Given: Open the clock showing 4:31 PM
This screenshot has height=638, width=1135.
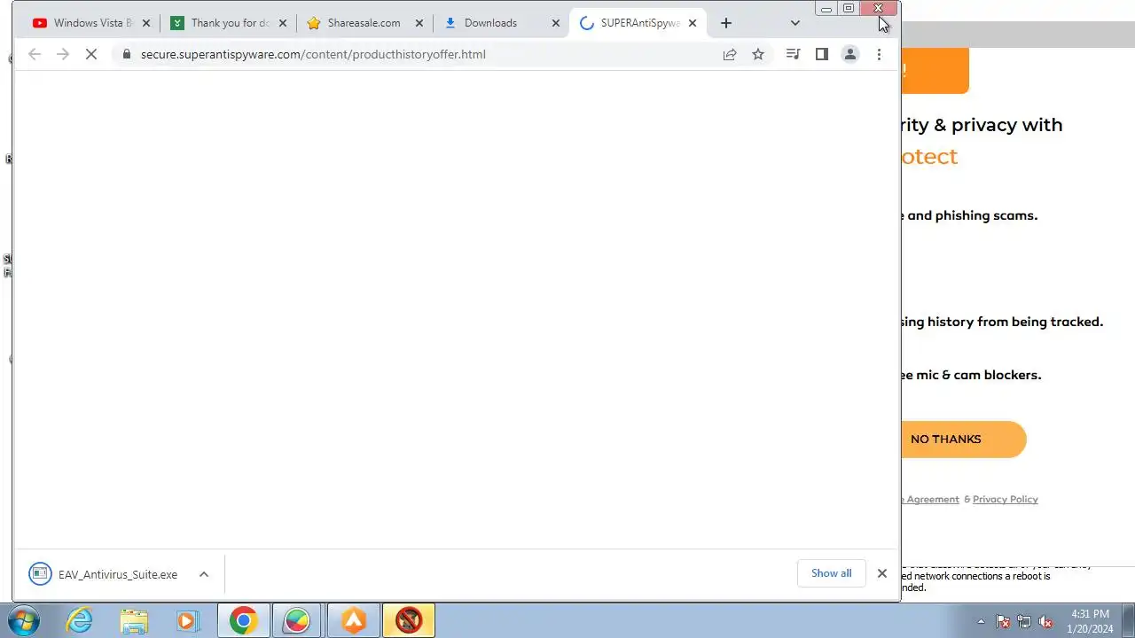Looking at the screenshot, I should coord(1090,621).
